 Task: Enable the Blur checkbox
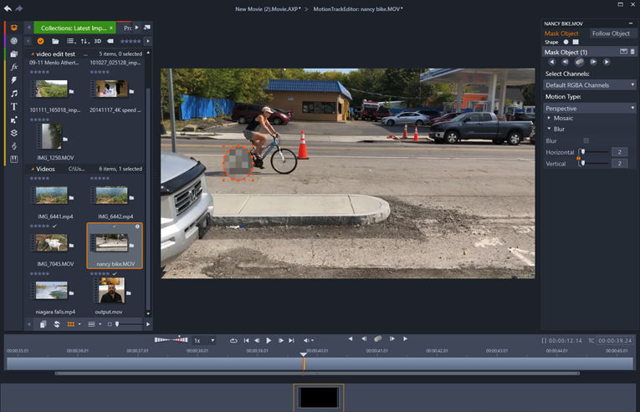[586, 140]
